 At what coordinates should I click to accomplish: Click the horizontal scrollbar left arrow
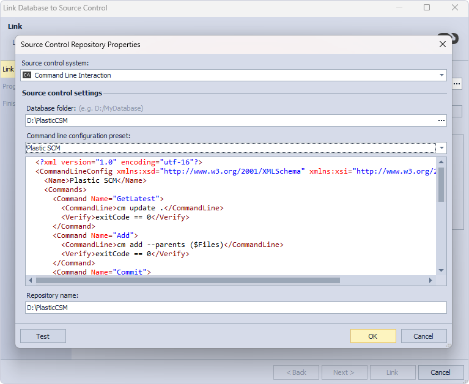click(31, 281)
